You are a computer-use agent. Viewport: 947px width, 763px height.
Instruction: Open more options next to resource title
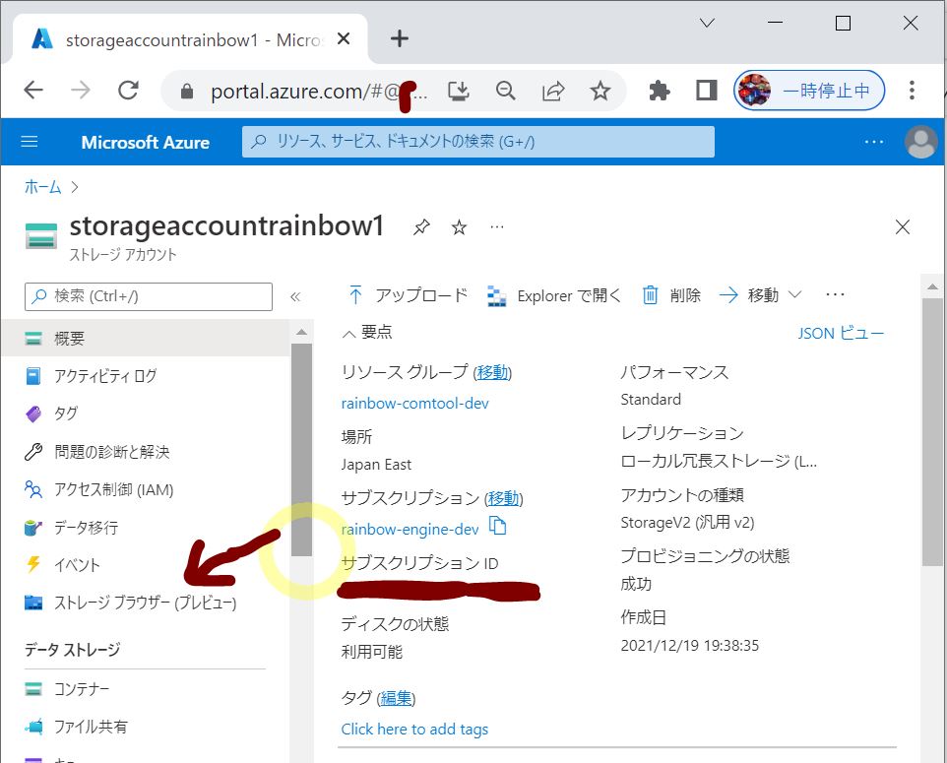[497, 227]
